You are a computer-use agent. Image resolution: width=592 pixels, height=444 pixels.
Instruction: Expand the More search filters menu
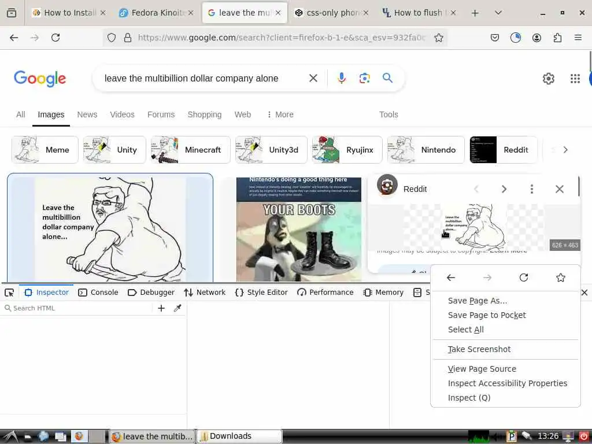coord(280,114)
